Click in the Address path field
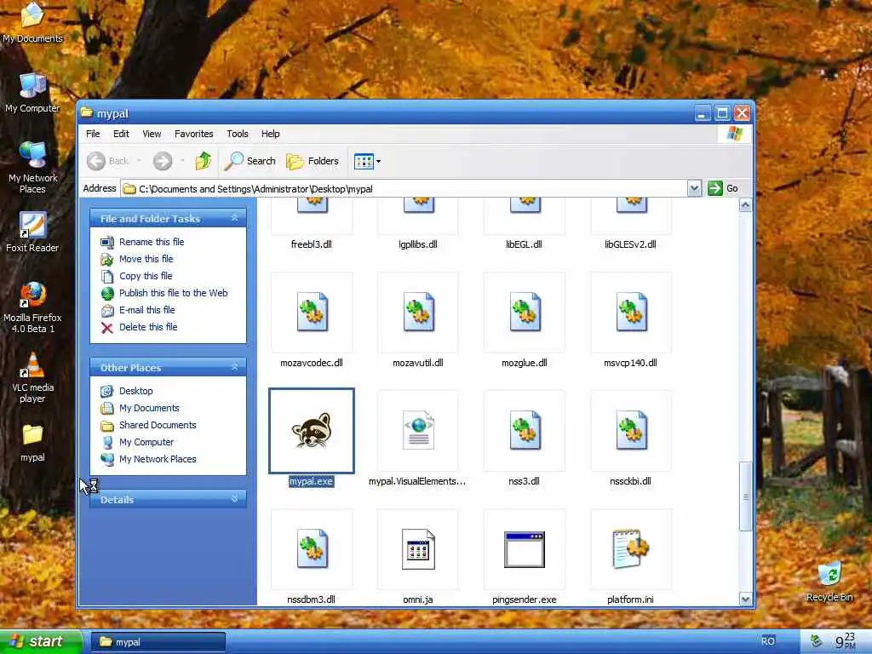This screenshot has width=872, height=654. [x=404, y=188]
